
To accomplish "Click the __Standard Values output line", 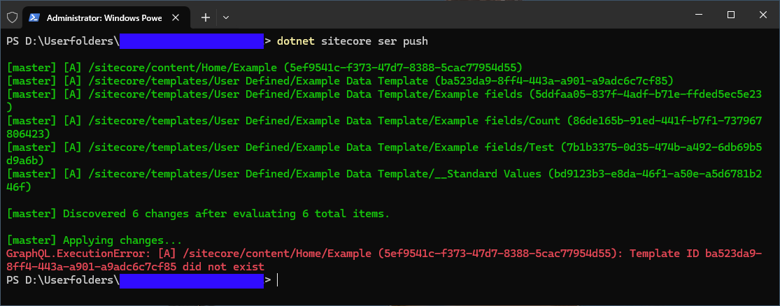I will 383,180.
